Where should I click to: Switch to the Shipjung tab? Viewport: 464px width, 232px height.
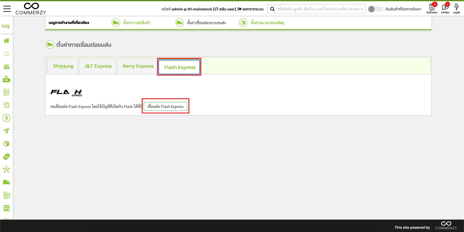pos(63,66)
